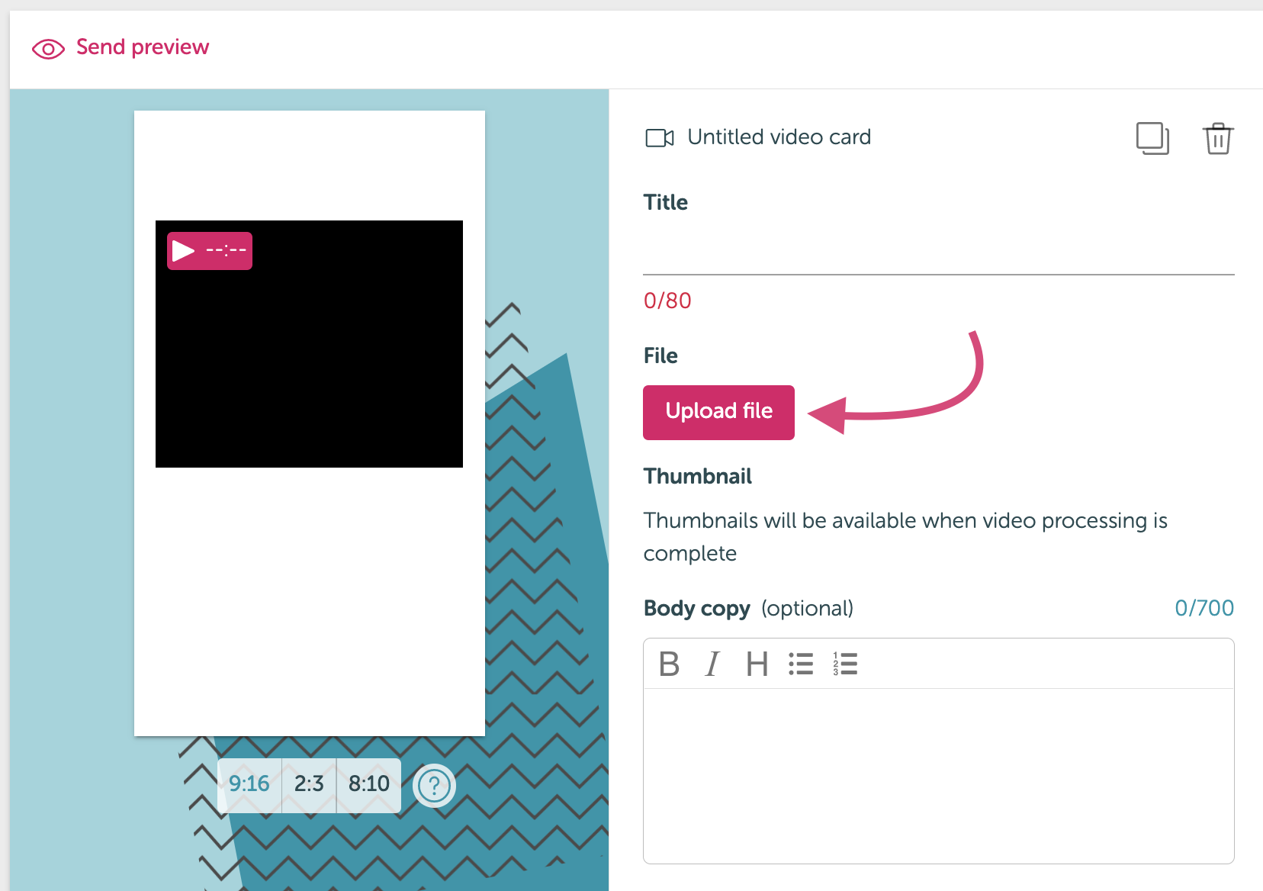
Task: Apply heading style with the H icon
Action: 757,664
